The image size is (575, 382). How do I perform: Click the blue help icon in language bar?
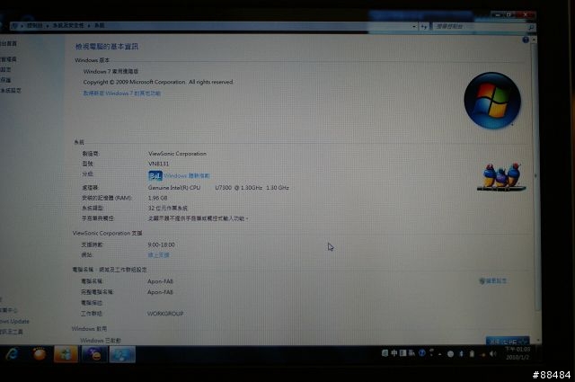pyautogui.click(x=421, y=353)
